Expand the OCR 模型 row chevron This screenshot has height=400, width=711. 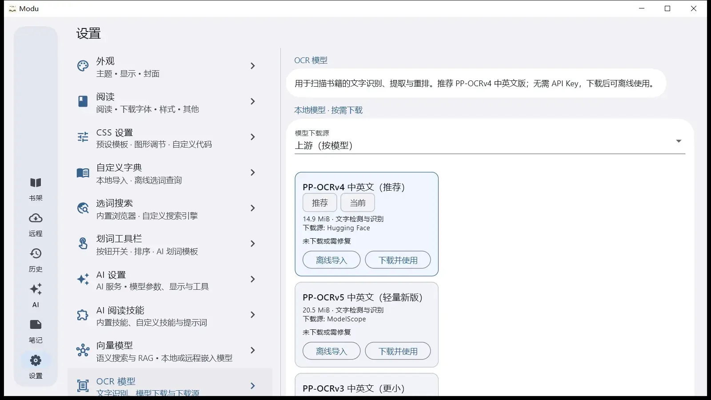[x=252, y=386]
